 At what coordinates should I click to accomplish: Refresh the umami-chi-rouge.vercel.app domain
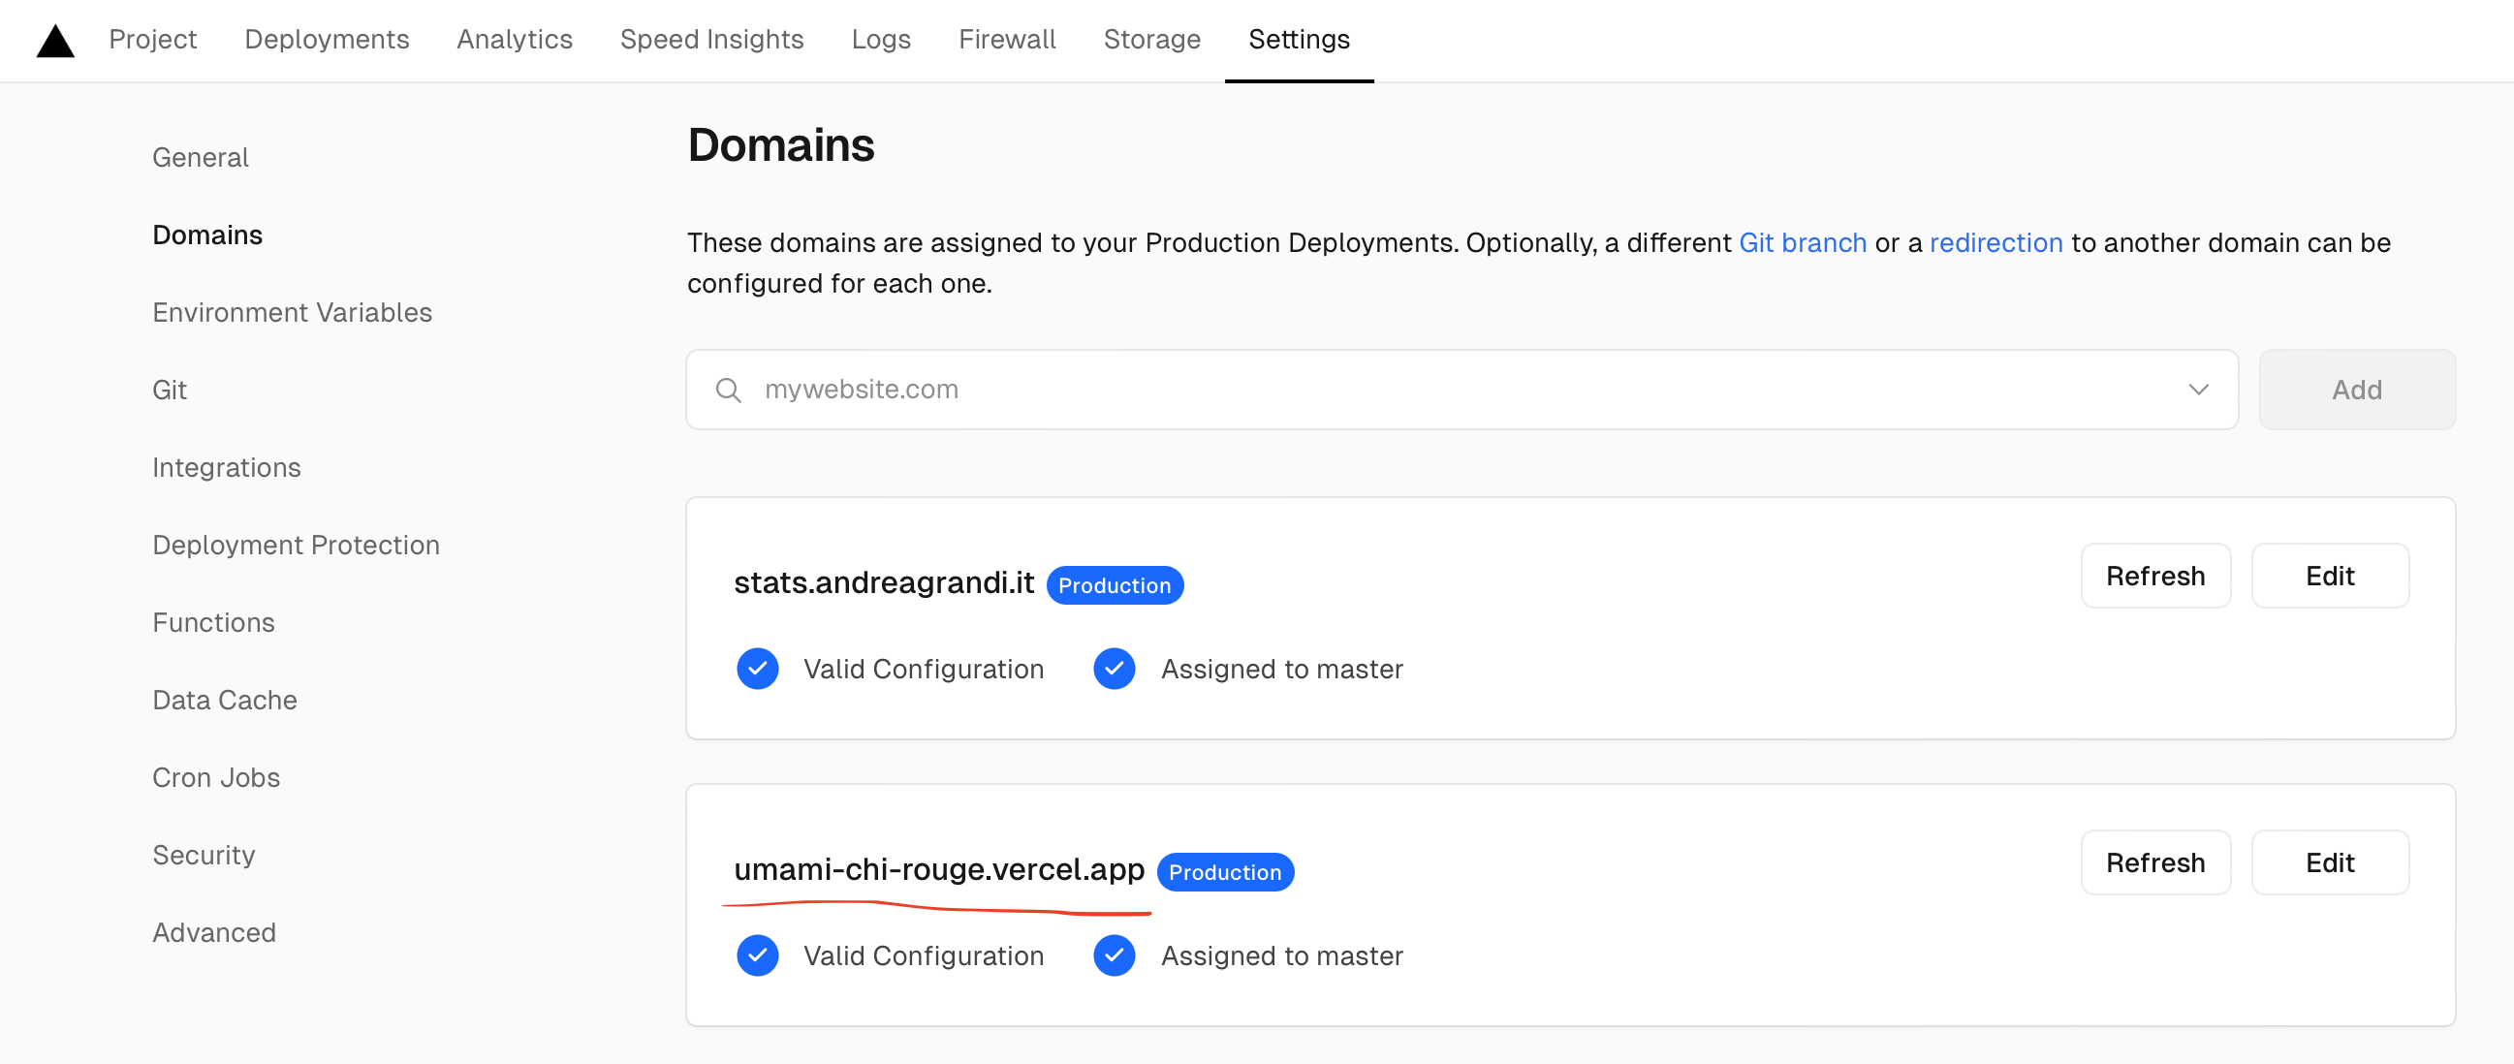click(2154, 862)
